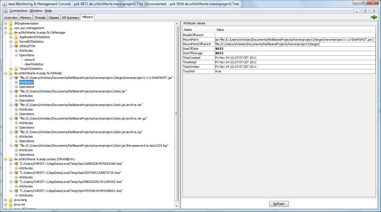Click the test.jar/archive.zip MBean icon
Viewport: 381px width, 212px height.
[x=16, y=132]
